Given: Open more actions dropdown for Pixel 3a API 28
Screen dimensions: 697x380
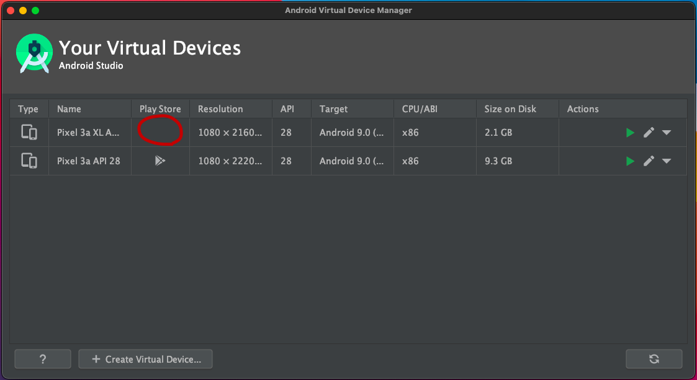Looking at the screenshot, I should [667, 161].
